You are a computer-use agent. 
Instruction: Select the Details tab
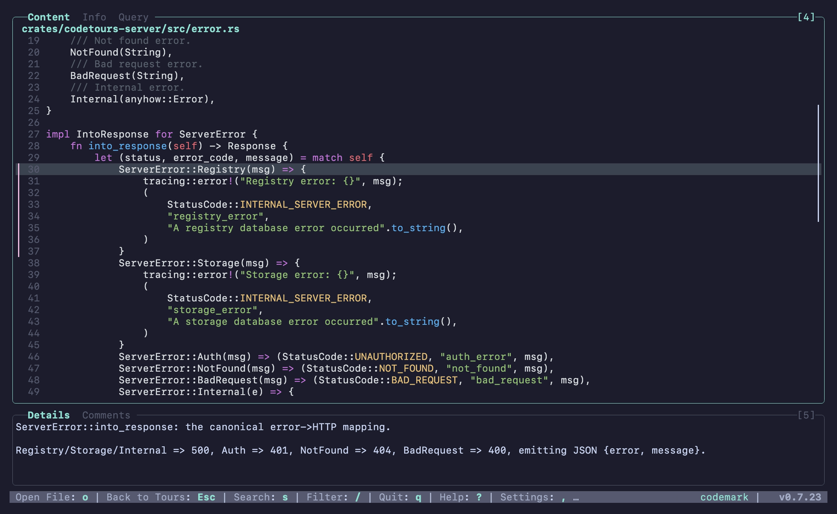click(49, 415)
